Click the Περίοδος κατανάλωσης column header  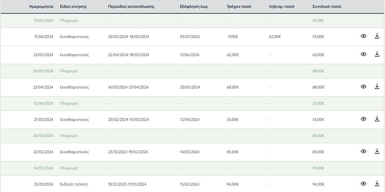131,6
